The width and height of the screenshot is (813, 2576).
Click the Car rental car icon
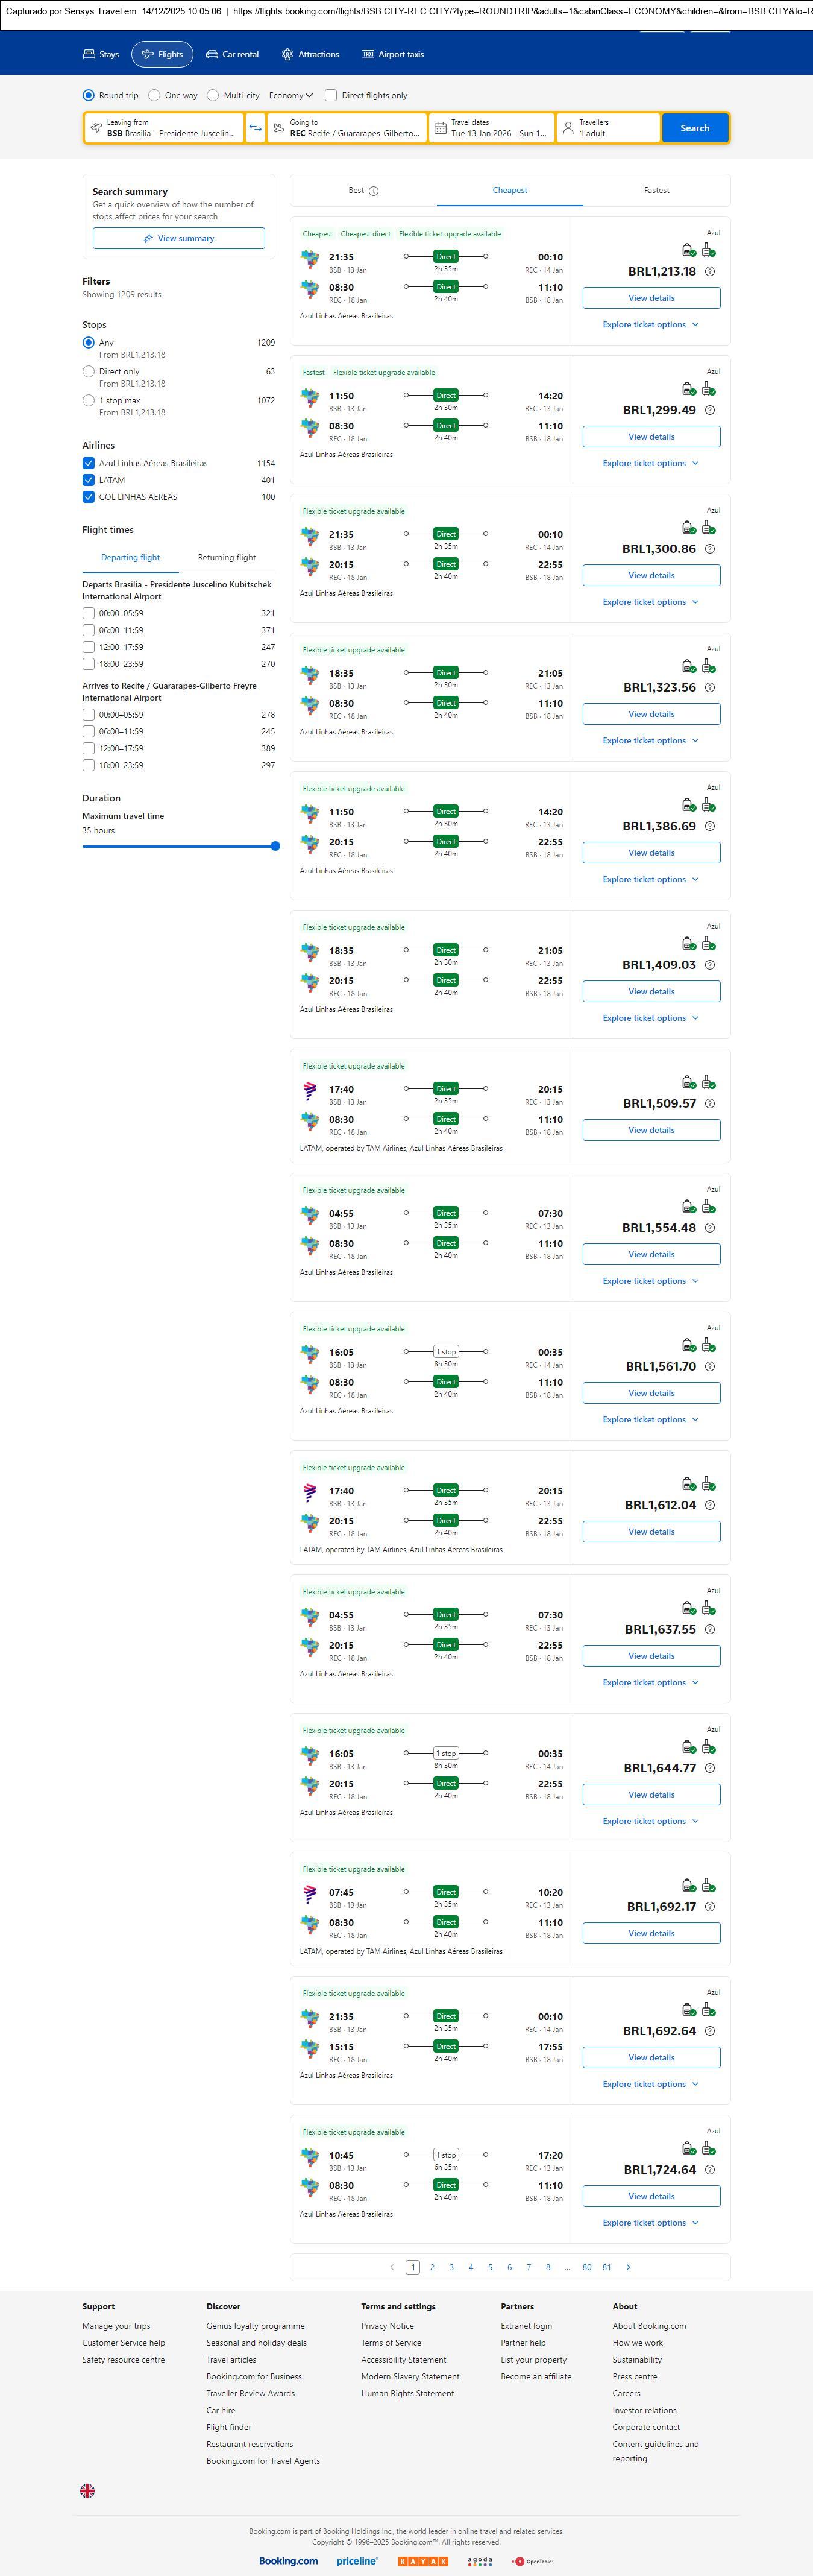(212, 55)
